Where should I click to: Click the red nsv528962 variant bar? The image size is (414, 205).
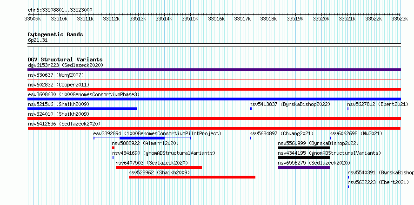coord(192,177)
